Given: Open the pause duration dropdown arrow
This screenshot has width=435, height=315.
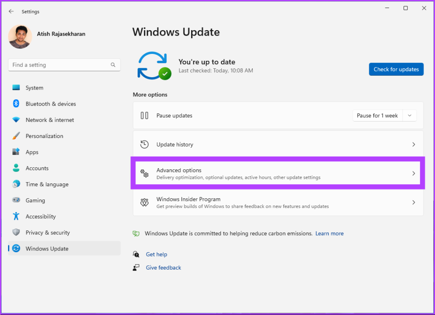Looking at the screenshot, I should pos(410,115).
